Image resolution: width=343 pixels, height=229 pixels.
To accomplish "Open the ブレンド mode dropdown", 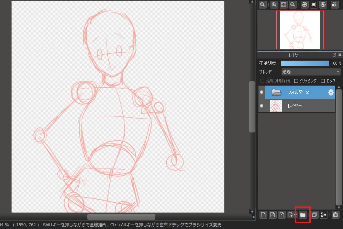I will coord(311,72).
